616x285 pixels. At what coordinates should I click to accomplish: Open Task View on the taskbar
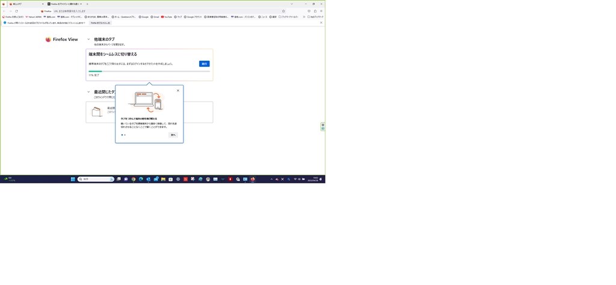point(119,179)
